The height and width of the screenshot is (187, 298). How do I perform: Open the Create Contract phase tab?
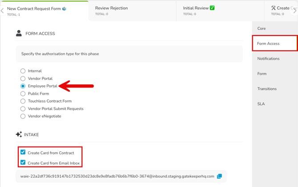(x=281, y=11)
